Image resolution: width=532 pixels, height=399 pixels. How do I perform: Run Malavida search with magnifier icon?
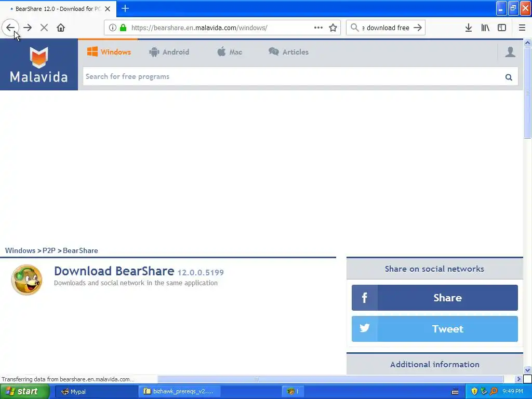point(509,77)
